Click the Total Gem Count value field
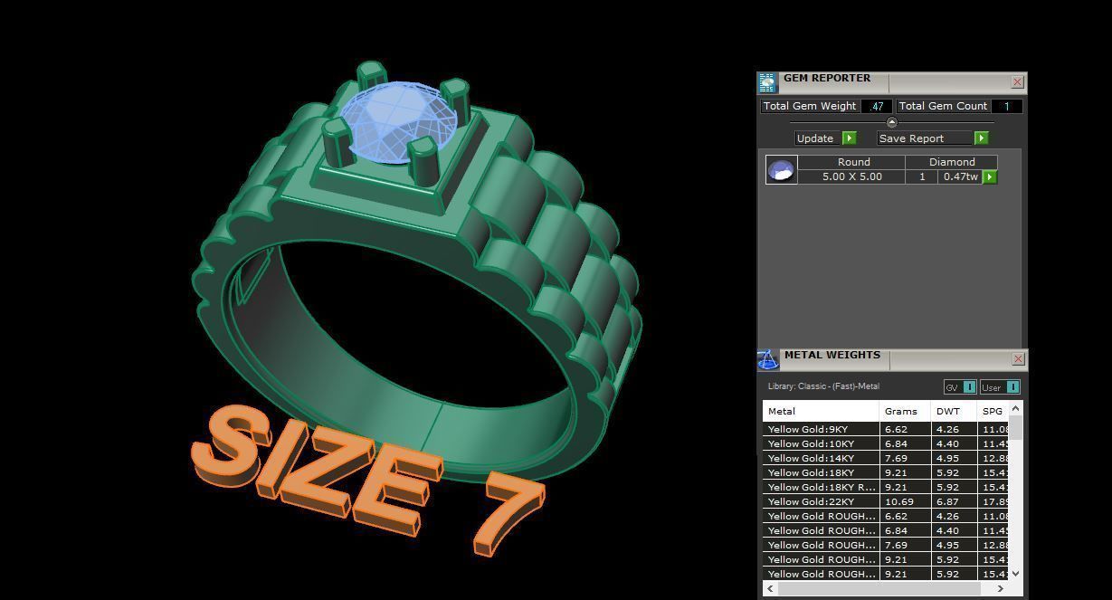1112x600 pixels. (x=1006, y=106)
